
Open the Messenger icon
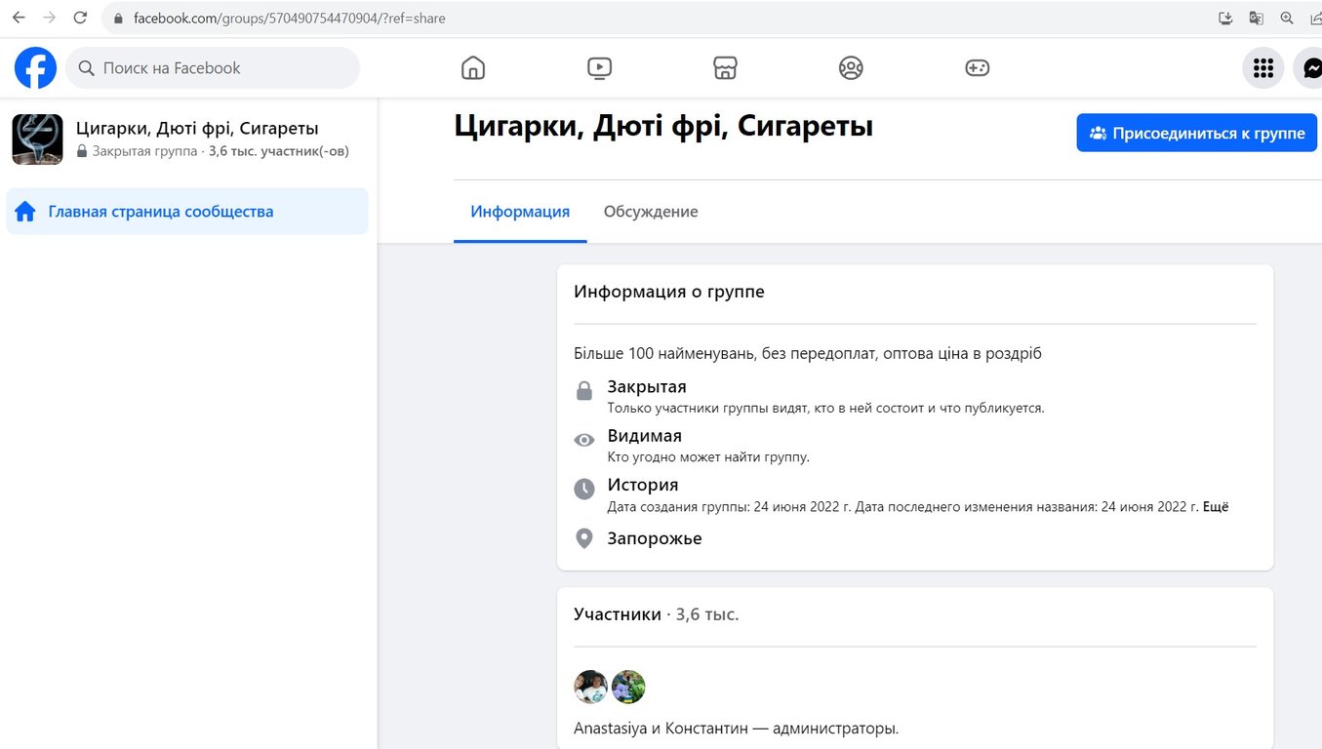point(1310,68)
